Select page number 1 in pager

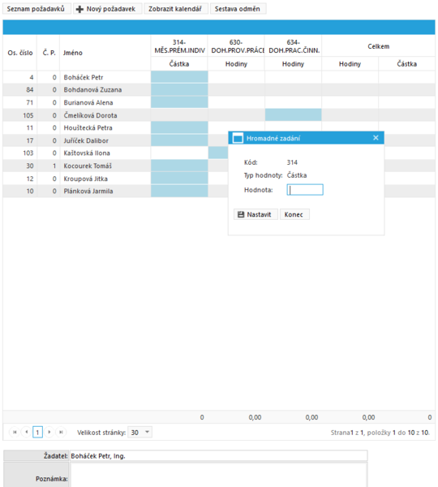click(37, 432)
